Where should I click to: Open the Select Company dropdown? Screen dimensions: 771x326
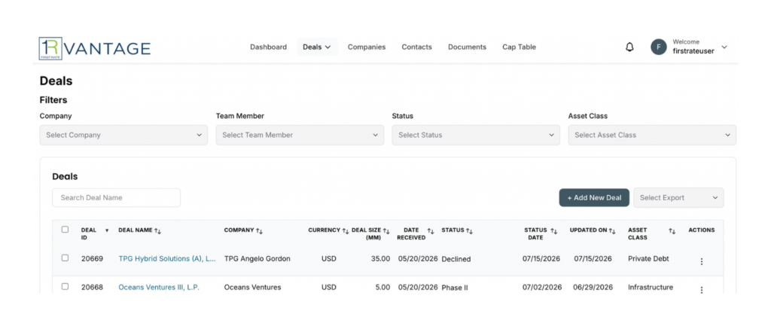(x=123, y=135)
